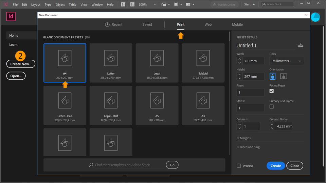Enable the Preview checkbox
Screen dimensions: 326x183
[239, 166]
